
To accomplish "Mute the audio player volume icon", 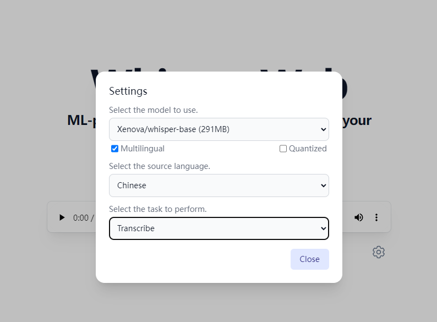I will (359, 217).
